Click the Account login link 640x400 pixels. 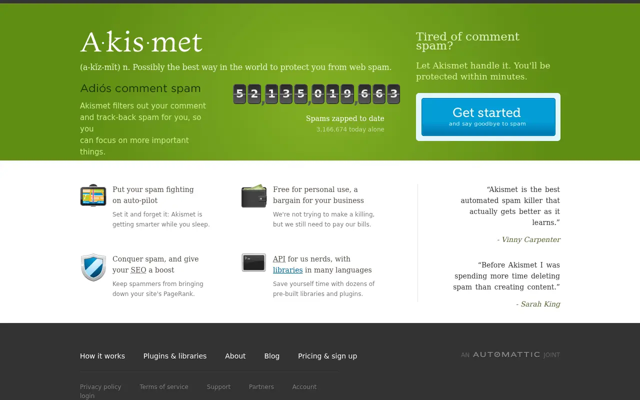click(x=304, y=387)
